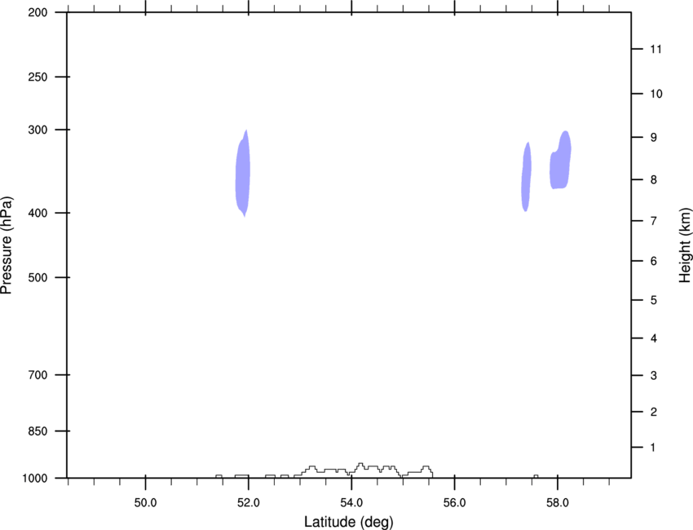This screenshot has height=530, width=693.
Task: Click the rightmost blue blob near latitude 58.0
Action: [x=560, y=160]
